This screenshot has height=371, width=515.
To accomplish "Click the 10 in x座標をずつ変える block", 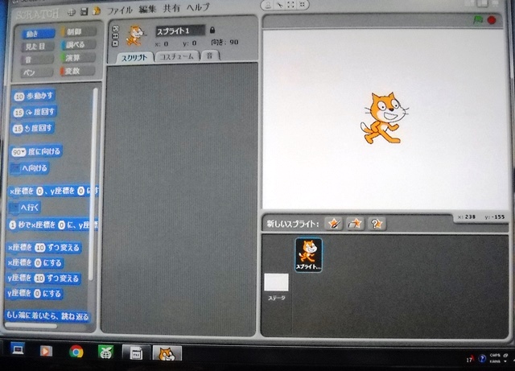I will (40, 247).
